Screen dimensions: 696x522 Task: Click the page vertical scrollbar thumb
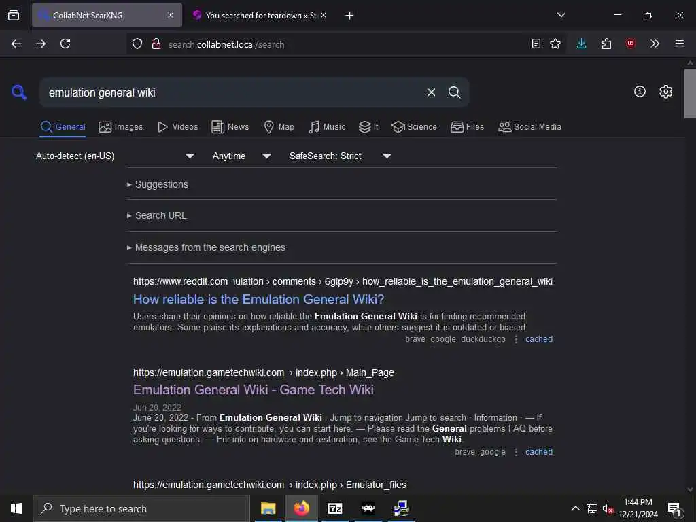[689, 94]
